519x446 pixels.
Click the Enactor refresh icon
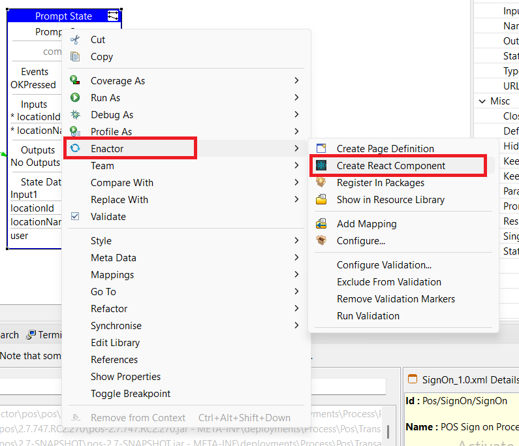75,148
